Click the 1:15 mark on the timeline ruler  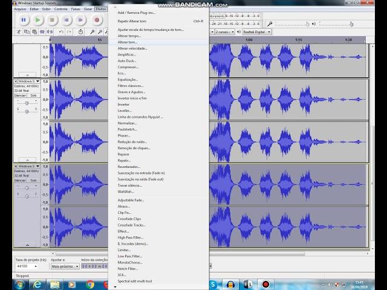click(299, 40)
